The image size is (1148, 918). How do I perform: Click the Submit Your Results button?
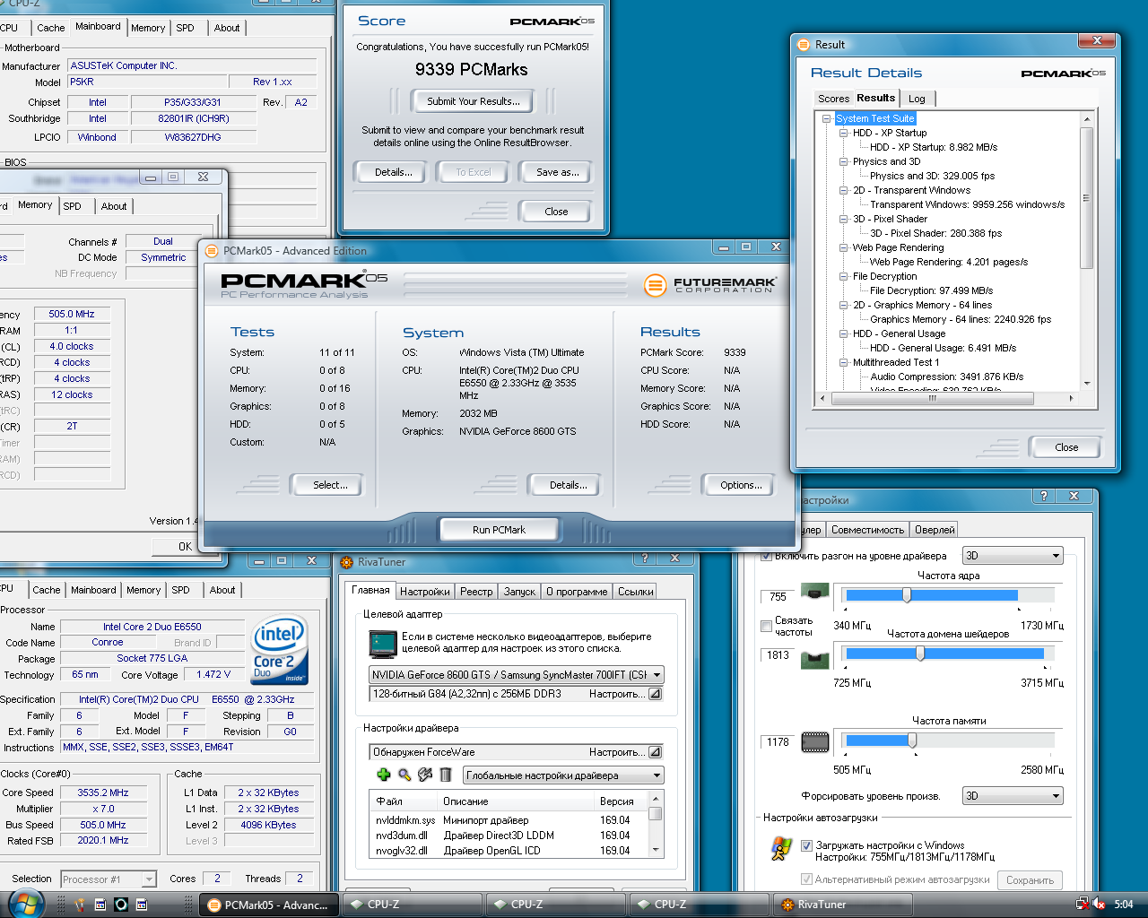pyautogui.click(x=473, y=101)
